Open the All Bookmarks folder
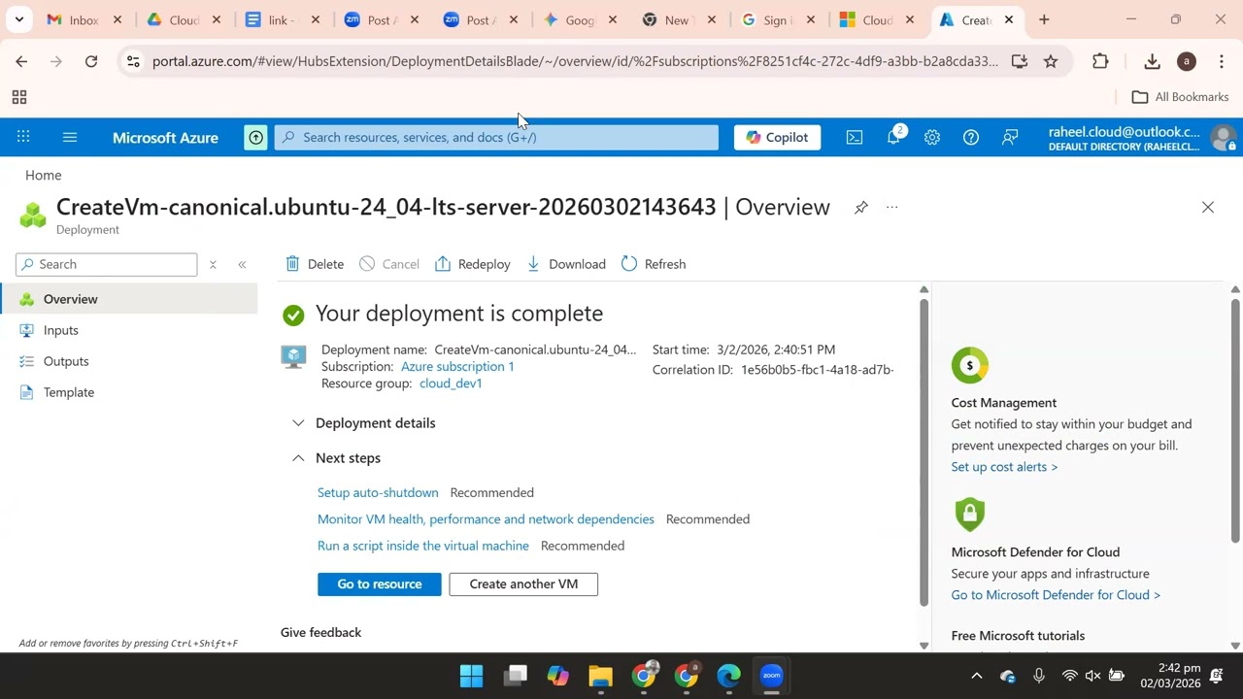Screen dimensions: 1243x699 (1181, 97)
